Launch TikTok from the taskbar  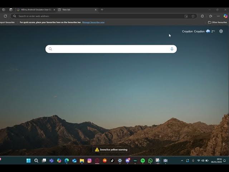[112, 161]
